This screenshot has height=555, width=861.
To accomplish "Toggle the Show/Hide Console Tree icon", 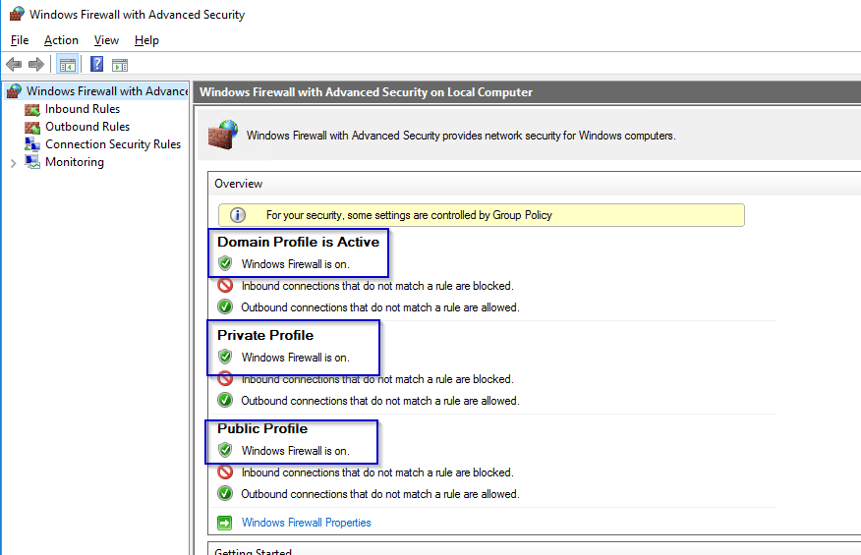I will (x=68, y=65).
